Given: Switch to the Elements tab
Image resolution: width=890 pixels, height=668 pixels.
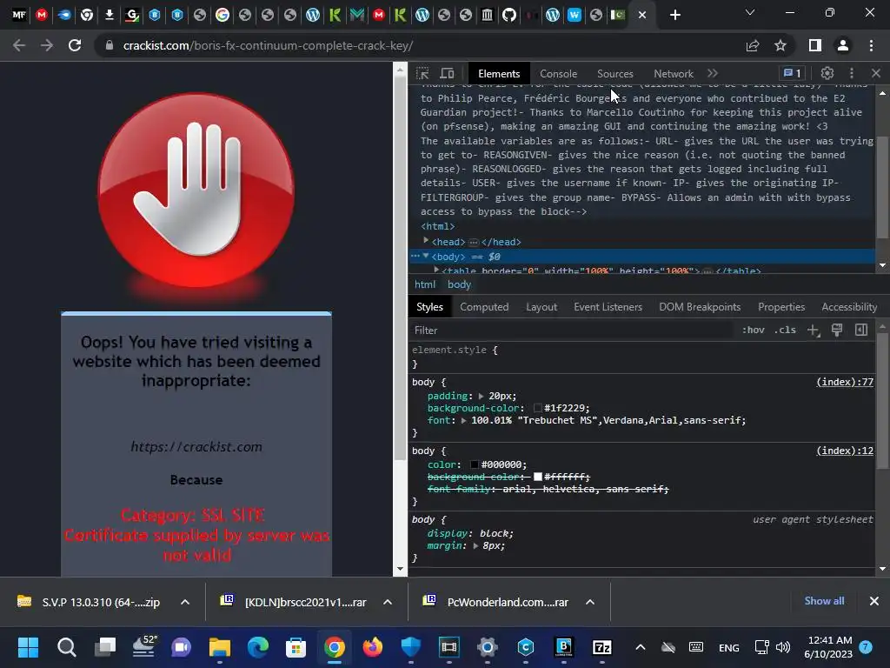Looking at the screenshot, I should pyautogui.click(x=498, y=74).
